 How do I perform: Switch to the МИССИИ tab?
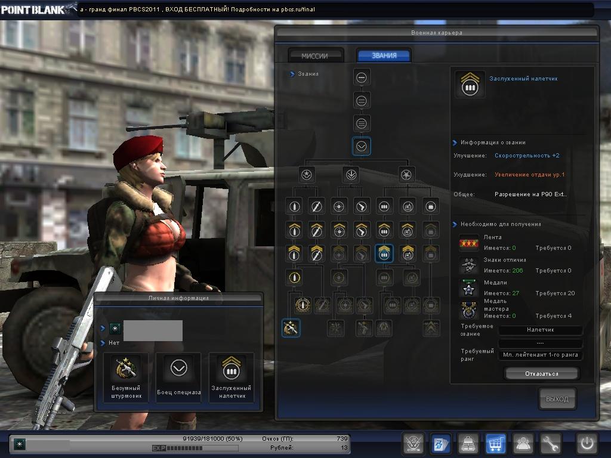click(315, 55)
